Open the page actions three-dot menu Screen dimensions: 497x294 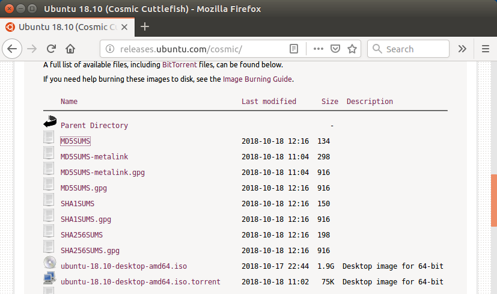319,49
